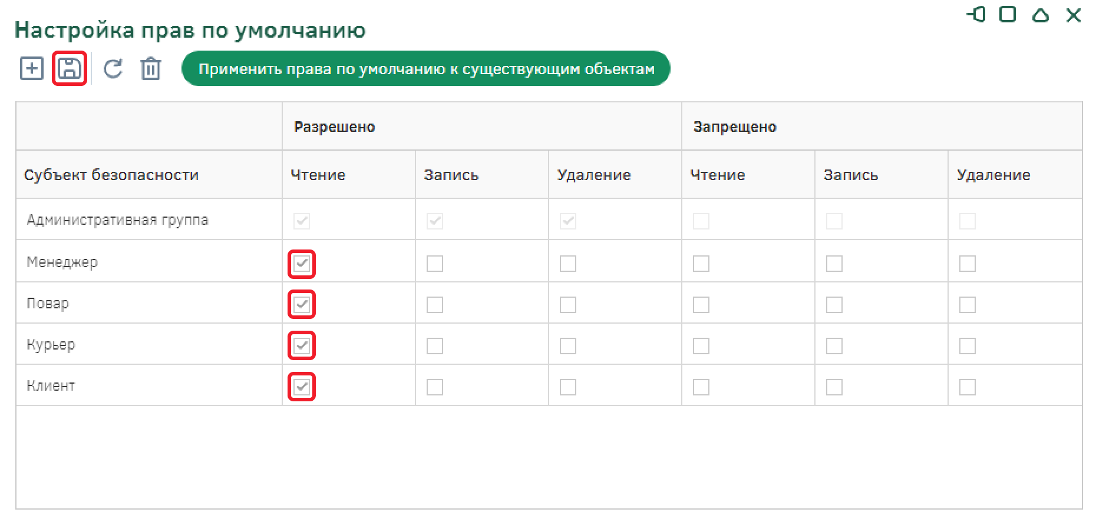1096x519 pixels.
Task: Enable allowed Запись for Повар
Action: click(435, 305)
